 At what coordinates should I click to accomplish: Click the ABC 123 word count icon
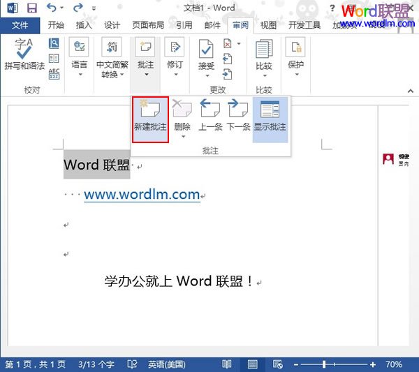54,74
